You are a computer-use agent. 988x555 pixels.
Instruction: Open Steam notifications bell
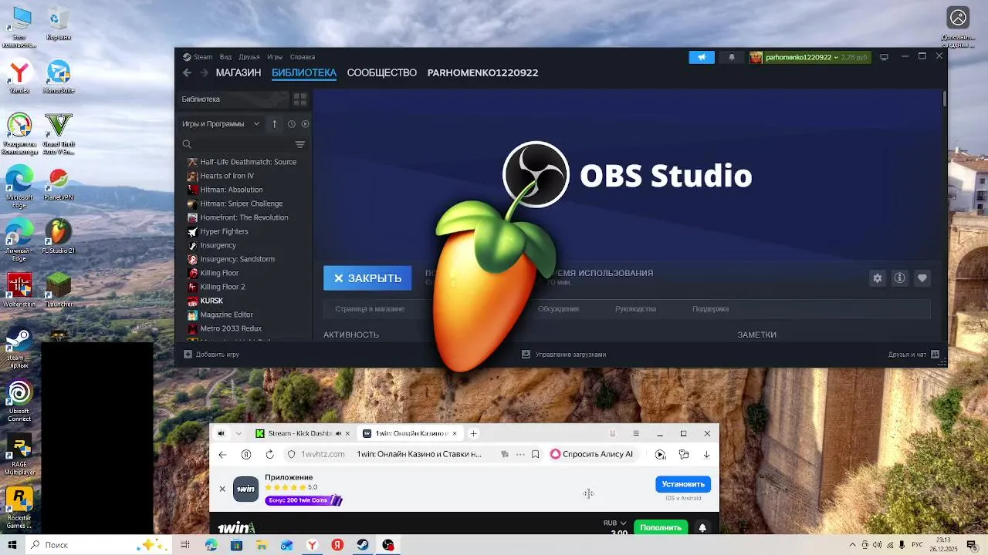[x=732, y=57]
